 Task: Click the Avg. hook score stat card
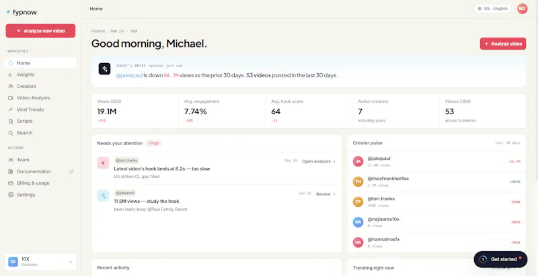pos(309,111)
